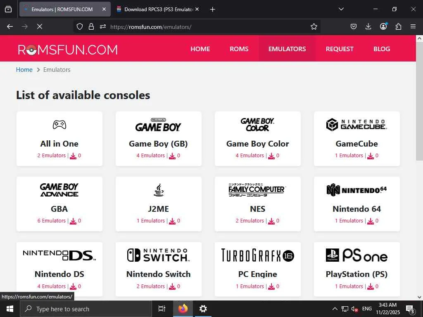Viewport: 423px width, 317px height.
Task: Open a new browser tab
Action: [212, 9]
